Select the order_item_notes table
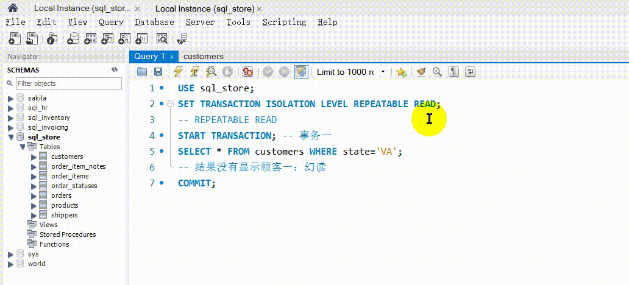629x285 pixels. pyautogui.click(x=79, y=166)
